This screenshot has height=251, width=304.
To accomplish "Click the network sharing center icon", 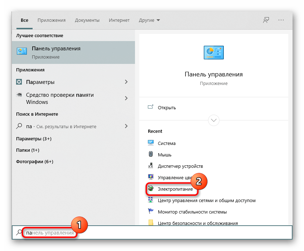I will point(151,200).
